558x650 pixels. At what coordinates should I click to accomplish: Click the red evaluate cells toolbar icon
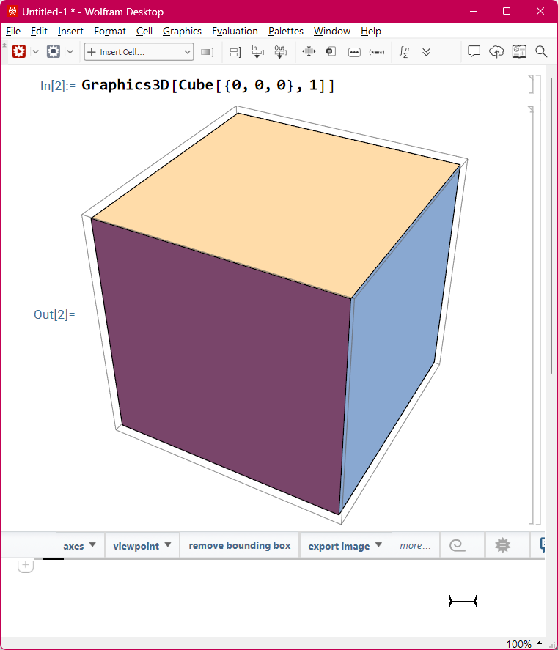(19, 52)
